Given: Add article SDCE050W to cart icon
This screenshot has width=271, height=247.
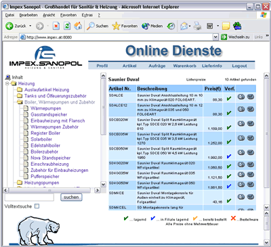Looking at the screenshot, I should (x=251, y=152).
